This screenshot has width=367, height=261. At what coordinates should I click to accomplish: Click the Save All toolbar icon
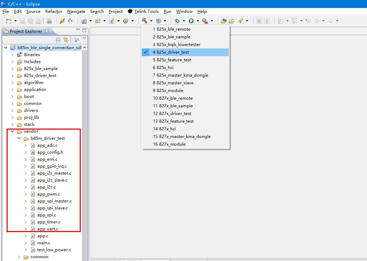click(30, 21)
